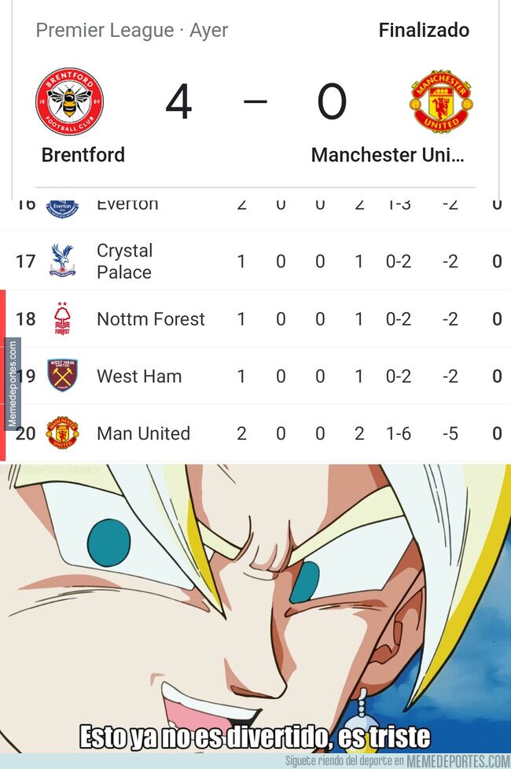Click the Goku meme image
Screen dimensions: 511x769
[256, 609]
